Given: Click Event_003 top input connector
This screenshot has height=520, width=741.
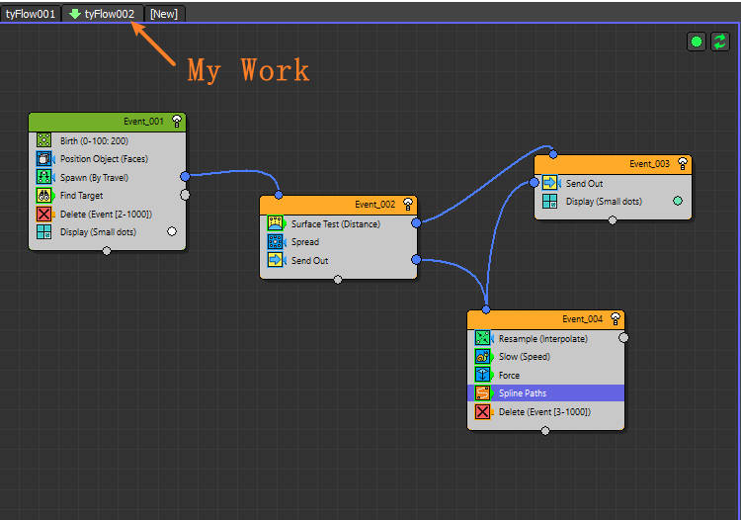Looking at the screenshot, I should coord(553,154).
